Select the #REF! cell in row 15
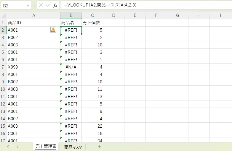The image size is (232, 151). click(71, 126)
